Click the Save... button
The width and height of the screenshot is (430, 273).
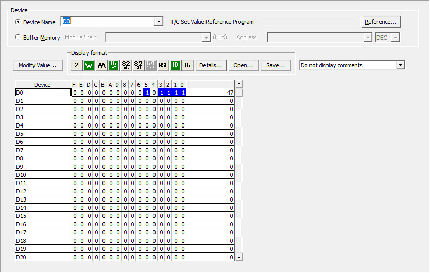pos(276,65)
